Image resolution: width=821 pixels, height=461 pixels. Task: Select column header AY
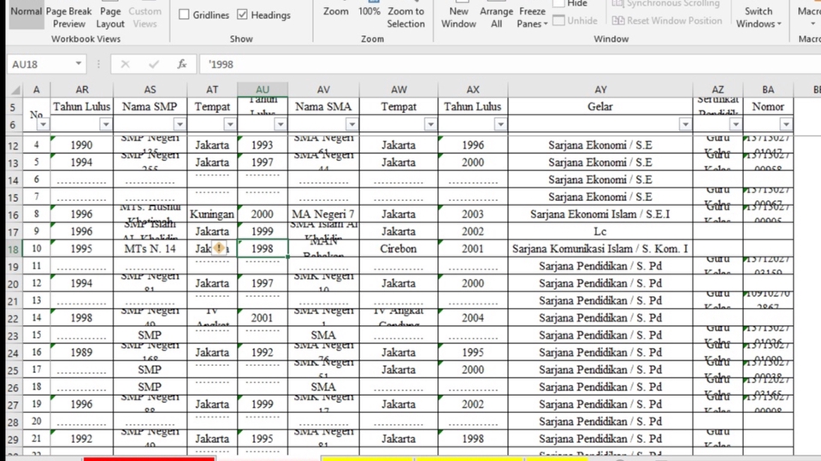pos(600,90)
